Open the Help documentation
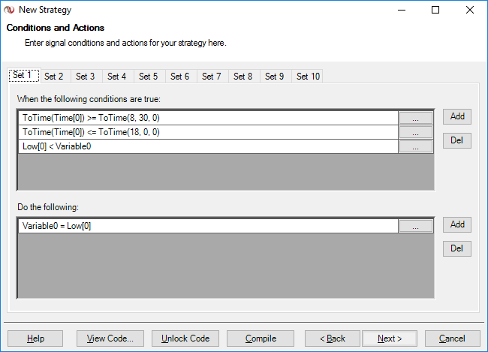This screenshot has width=488, height=352. click(35, 338)
